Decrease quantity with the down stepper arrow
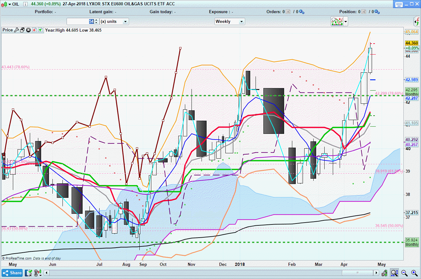This screenshot has width=421, height=279. pyautogui.click(x=96, y=23)
